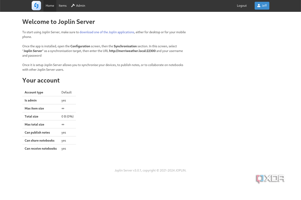Screen dimensions: 301x200
Task: Follow the download Joplin applications link
Action: (107, 32)
